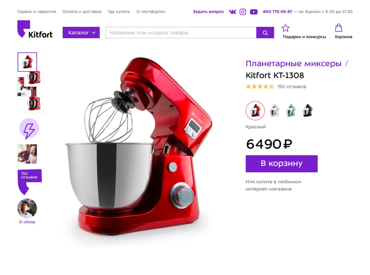370x275 pixels.
Task: Open Оплата и доставка menu item
Action: [82, 12]
